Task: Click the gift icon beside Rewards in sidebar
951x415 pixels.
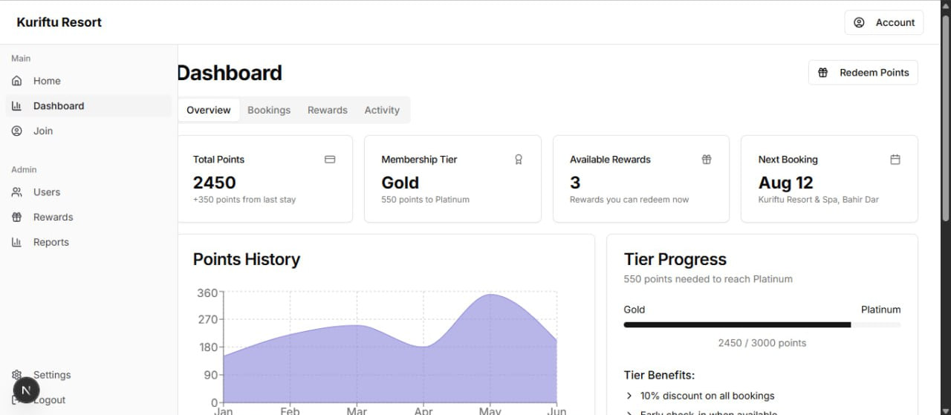Action: point(17,218)
